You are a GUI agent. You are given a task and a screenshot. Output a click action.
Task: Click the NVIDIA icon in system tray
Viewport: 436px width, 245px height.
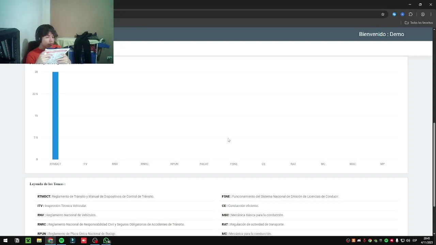click(x=375, y=241)
